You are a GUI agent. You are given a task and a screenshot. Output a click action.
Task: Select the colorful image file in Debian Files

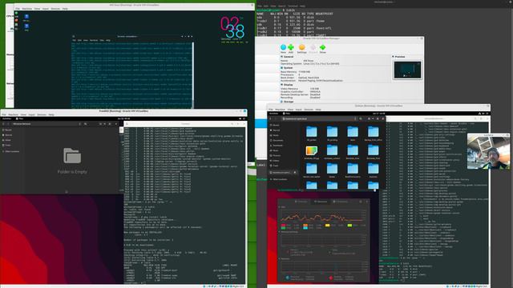coord(312,151)
